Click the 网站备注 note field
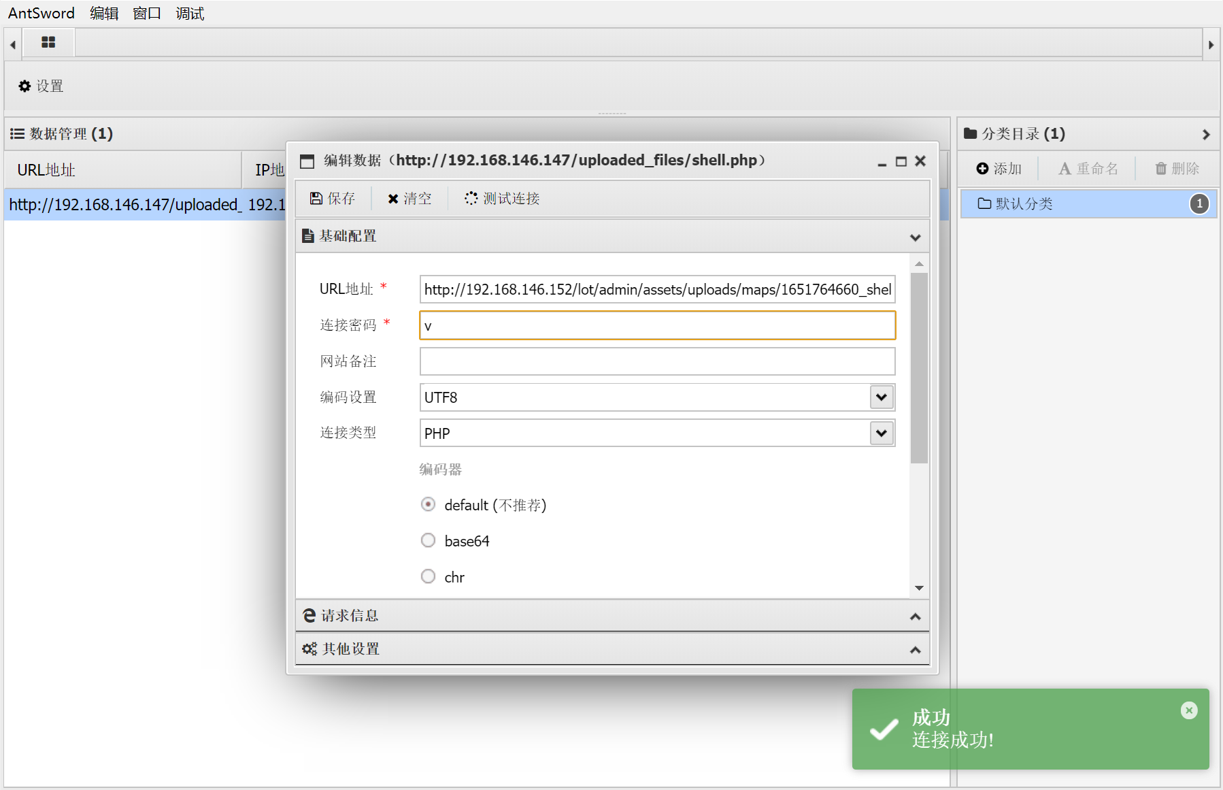Viewport: 1223px width, 790px height. 657,361
